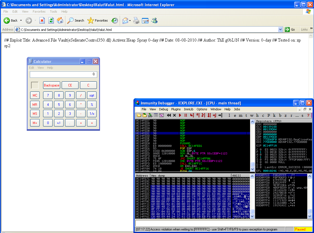Click stack pane scroll down arrow
The height and width of the screenshot is (233, 314).
pyautogui.click(x=309, y=216)
